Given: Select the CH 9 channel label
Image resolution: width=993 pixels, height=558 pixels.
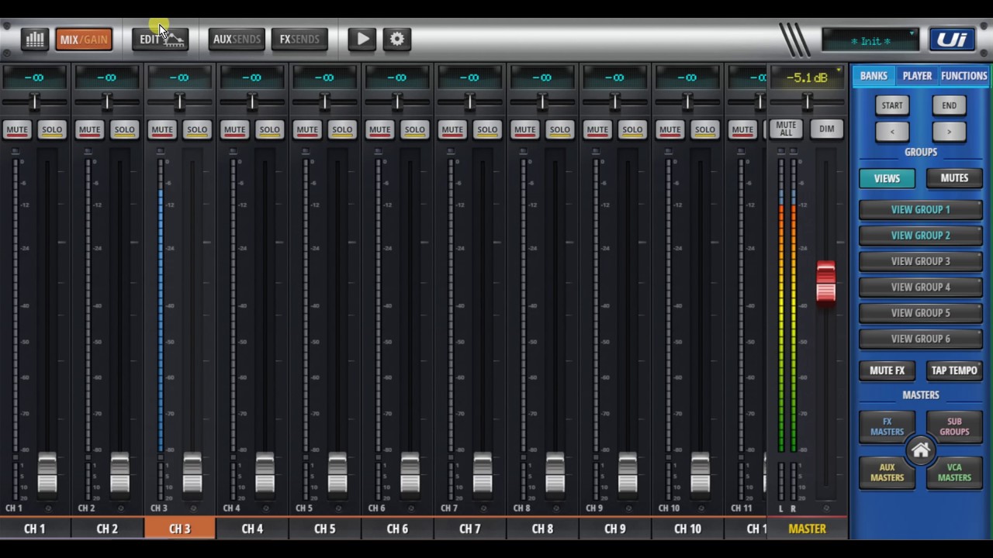Looking at the screenshot, I should 615,529.
